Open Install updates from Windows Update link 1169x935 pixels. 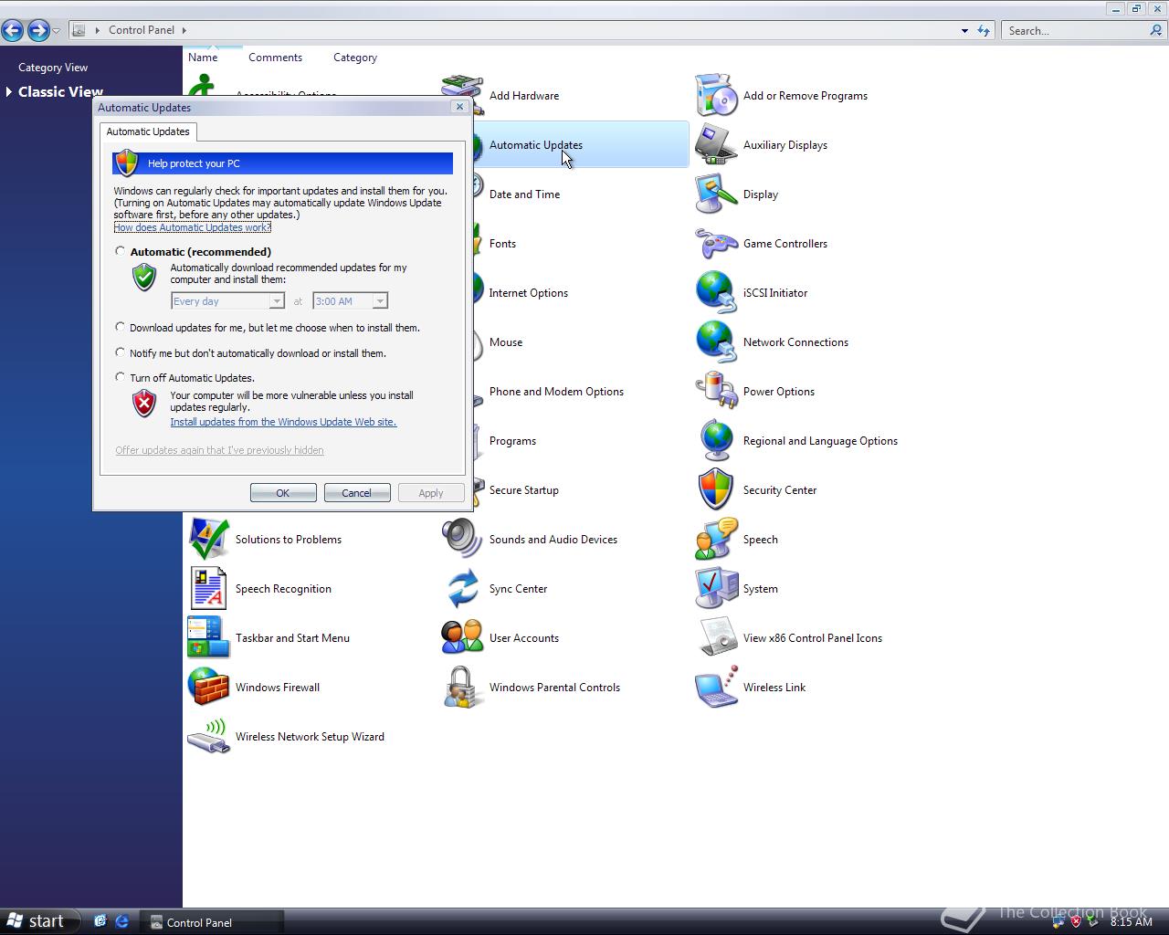[x=283, y=422]
